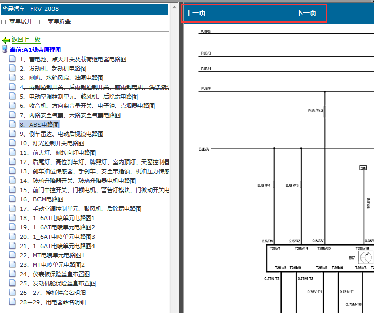Open item 12、后尾灯、高位刹车灯 diagram
The width and height of the screenshot is (374, 313).
click(95, 162)
